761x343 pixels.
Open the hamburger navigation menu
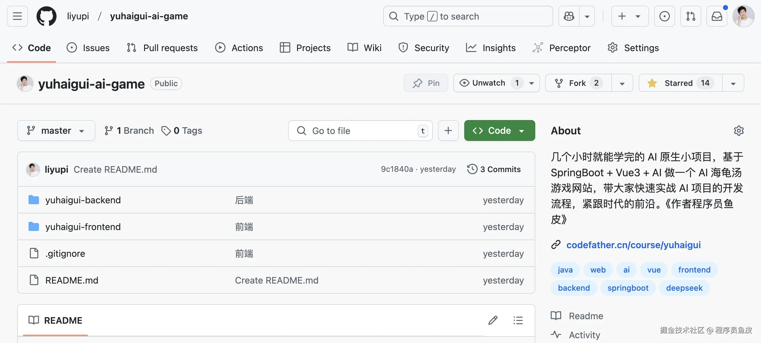click(17, 16)
